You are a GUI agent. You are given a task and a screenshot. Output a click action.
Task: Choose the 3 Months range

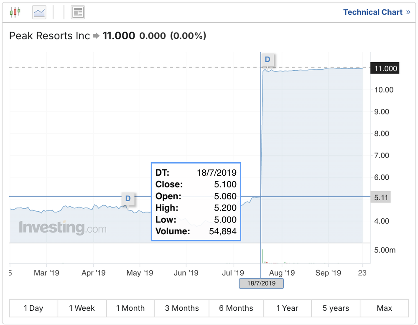tap(182, 308)
